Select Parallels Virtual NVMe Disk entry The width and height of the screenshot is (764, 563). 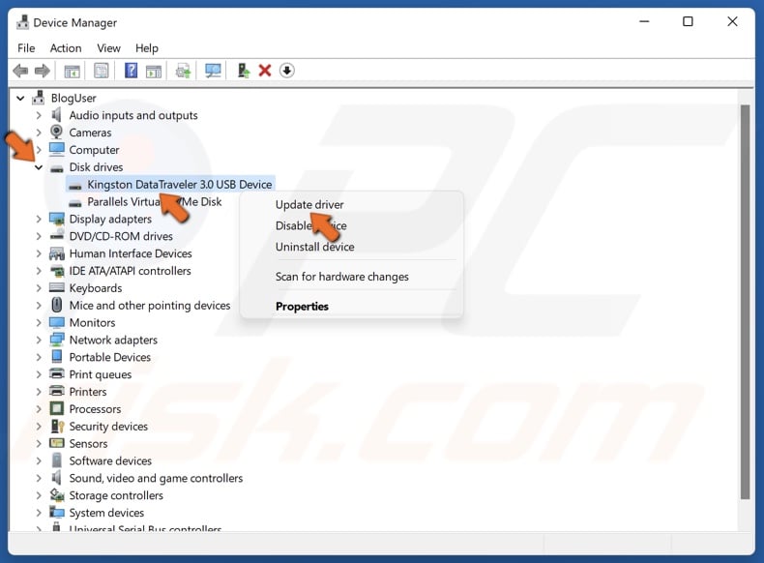155,202
